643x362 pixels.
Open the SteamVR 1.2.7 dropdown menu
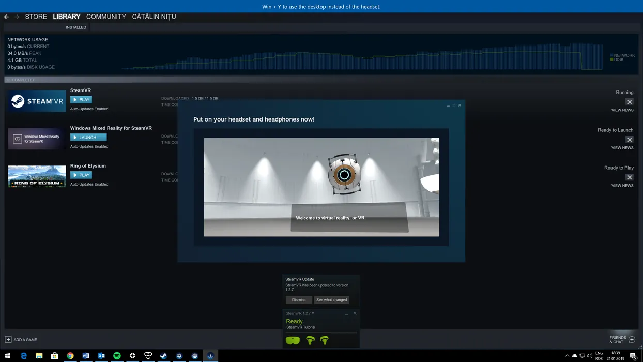point(300,313)
